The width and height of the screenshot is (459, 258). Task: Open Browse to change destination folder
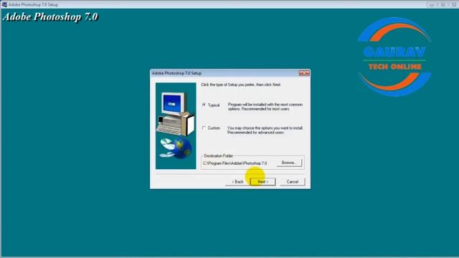pos(289,163)
